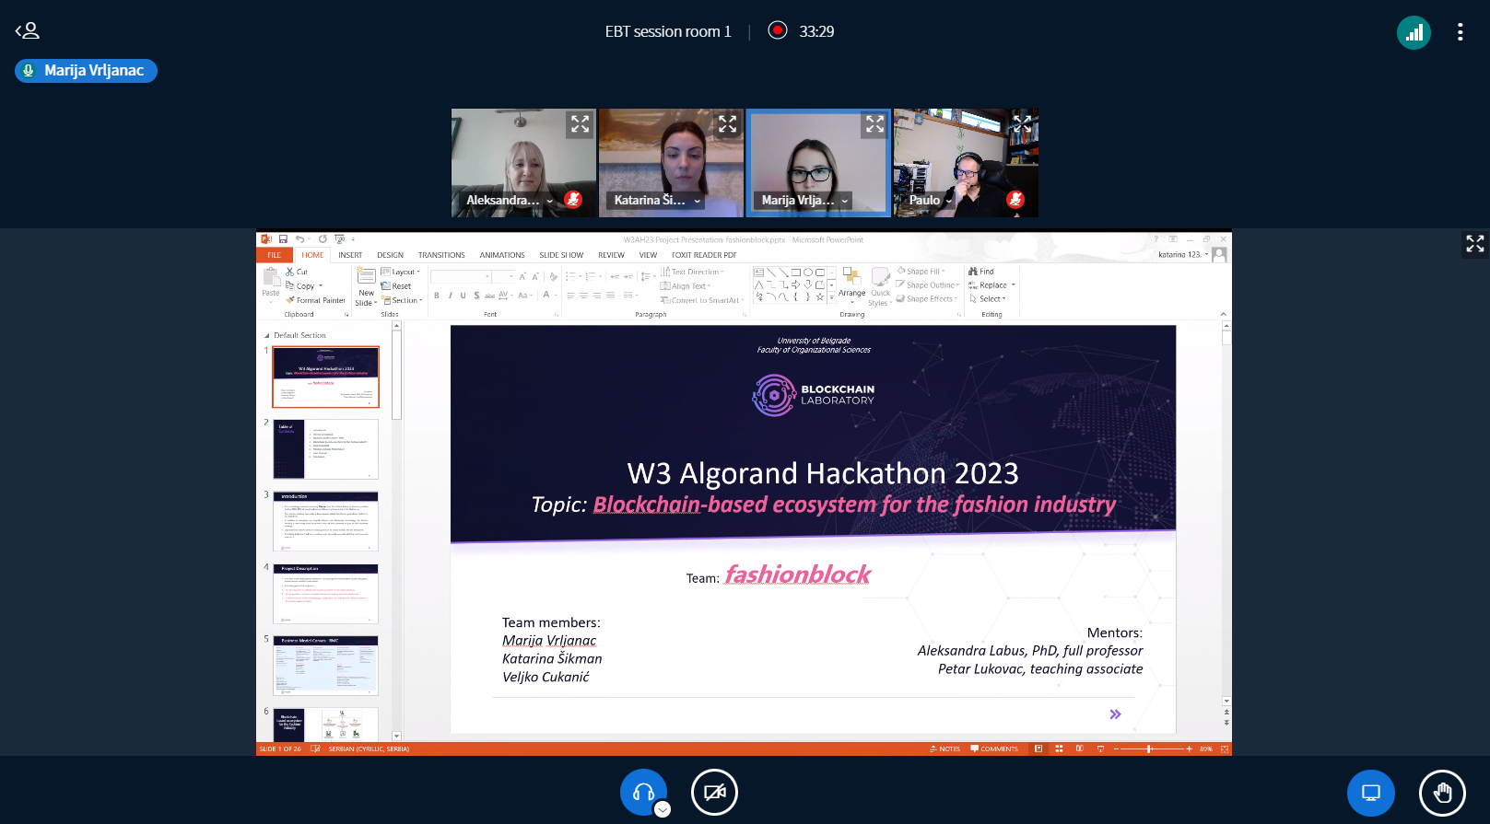Click the Marija Vrljanac talking indicator
This screenshot has height=824, width=1490.
[x=86, y=71]
